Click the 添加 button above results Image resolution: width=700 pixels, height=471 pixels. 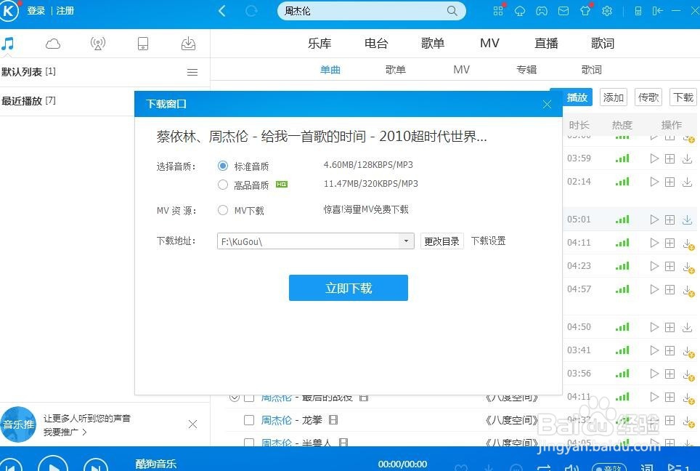pyautogui.click(x=614, y=97)
